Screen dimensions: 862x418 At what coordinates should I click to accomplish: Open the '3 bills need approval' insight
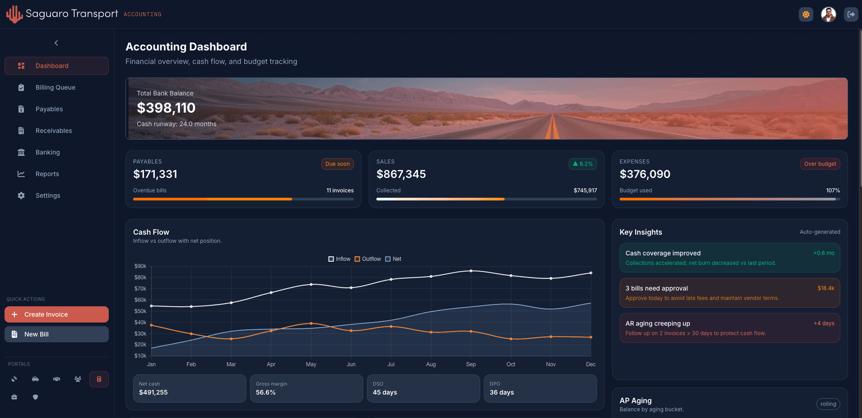[x=729, y=293]
